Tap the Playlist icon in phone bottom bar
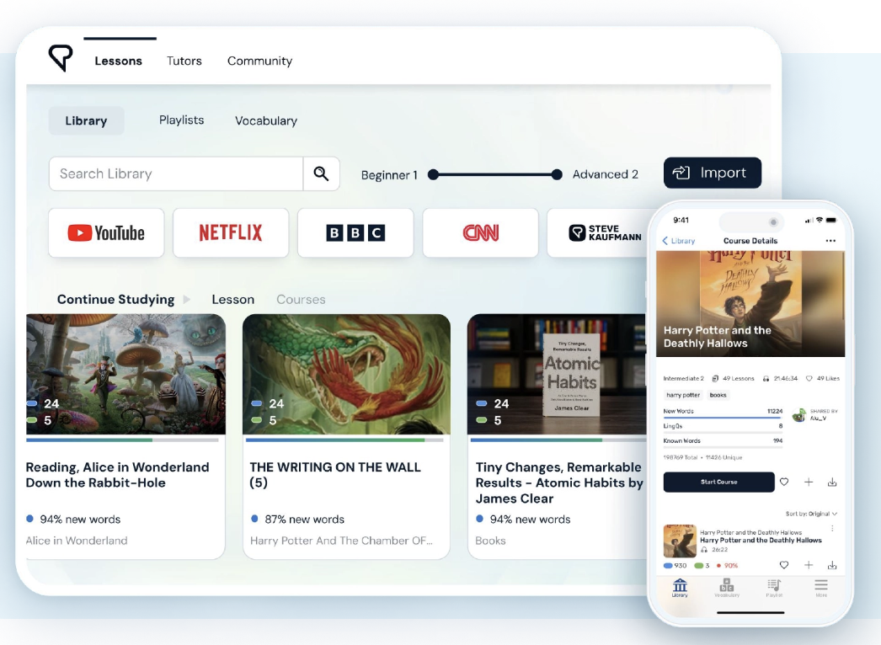This screenshot has height=645, width=881. click(774, 588)
